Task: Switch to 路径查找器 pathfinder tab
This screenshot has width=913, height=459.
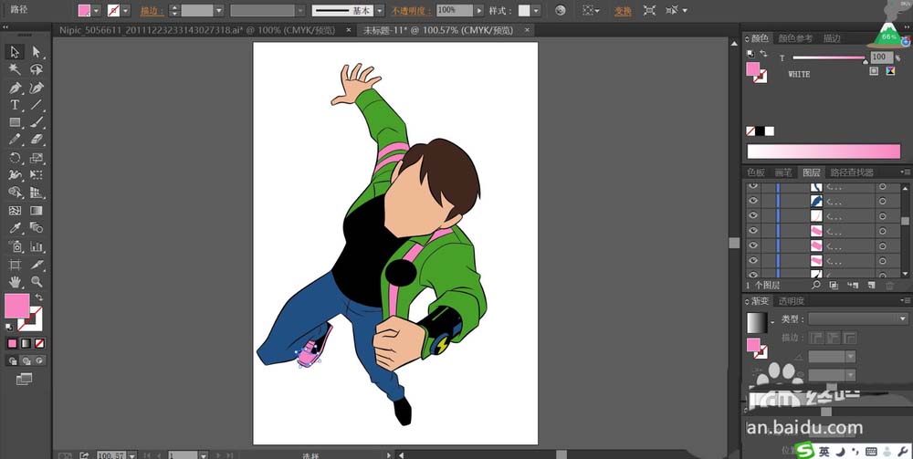Action: pyautogui.click(x=851, y=172)
